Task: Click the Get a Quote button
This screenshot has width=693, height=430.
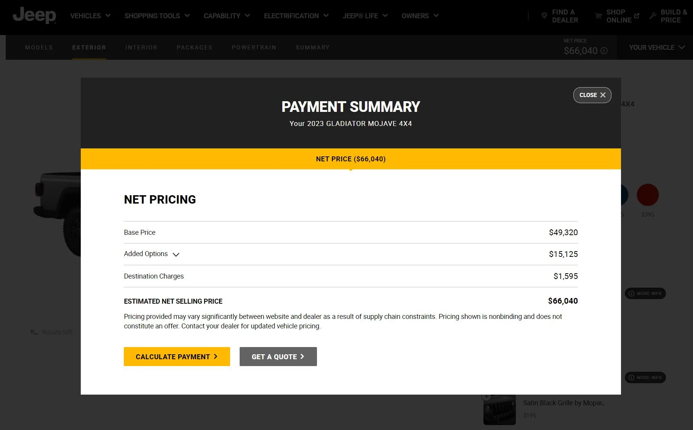Action: pos(278,357)
